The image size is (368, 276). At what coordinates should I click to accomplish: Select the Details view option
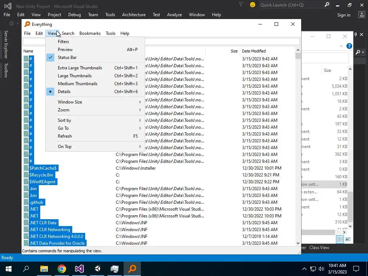(95, 92)
